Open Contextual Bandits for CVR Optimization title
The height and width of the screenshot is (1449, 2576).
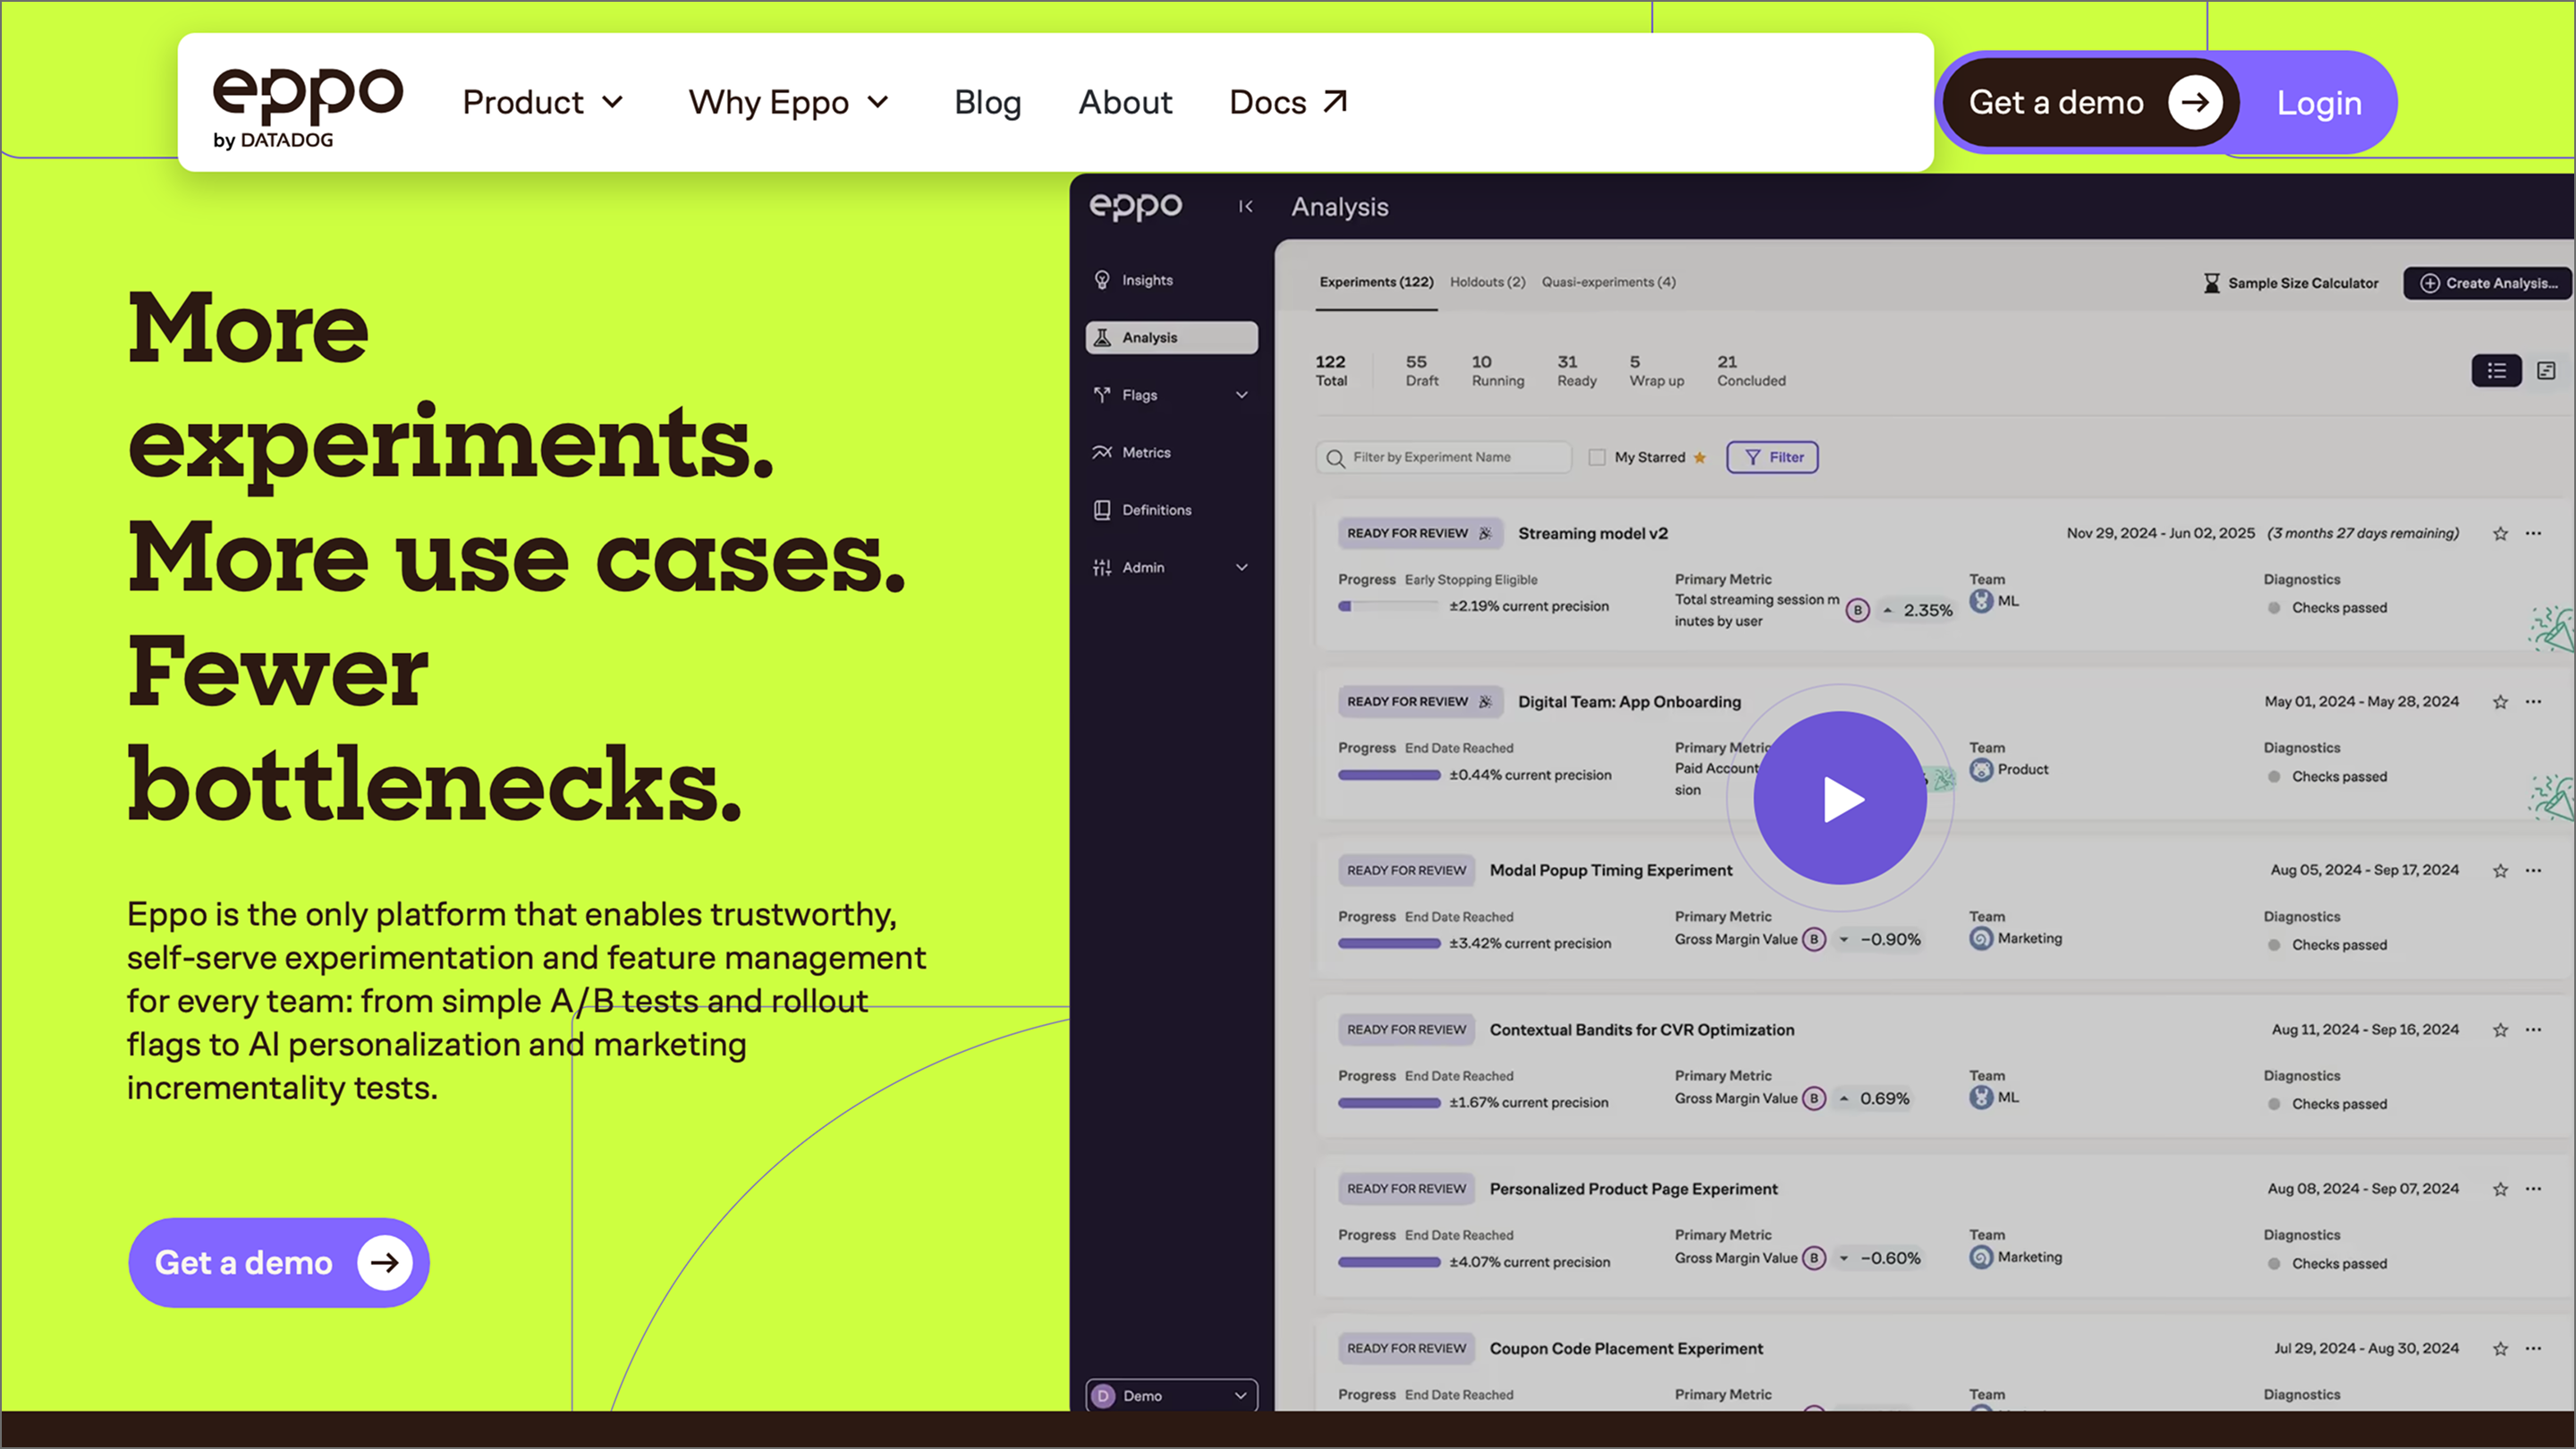click(1641, 1030)
